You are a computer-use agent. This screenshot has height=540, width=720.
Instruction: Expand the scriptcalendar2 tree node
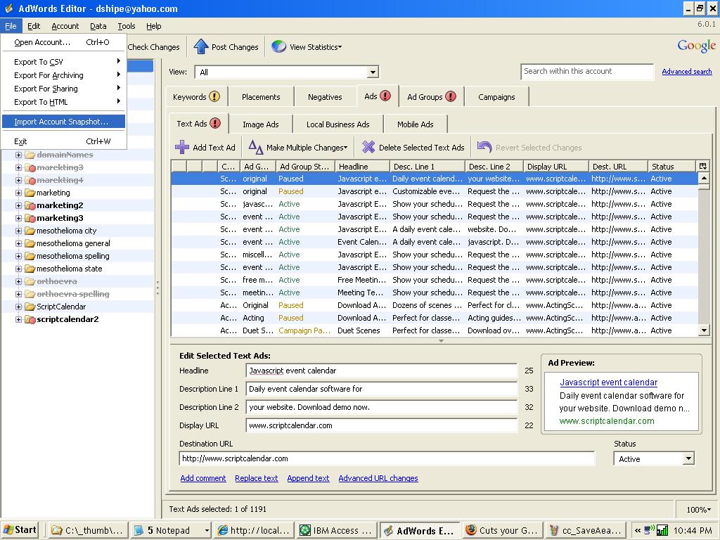tap(18, 319)
